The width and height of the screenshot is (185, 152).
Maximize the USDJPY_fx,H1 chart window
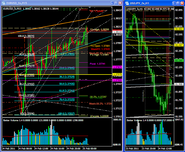tap(178, 3)
